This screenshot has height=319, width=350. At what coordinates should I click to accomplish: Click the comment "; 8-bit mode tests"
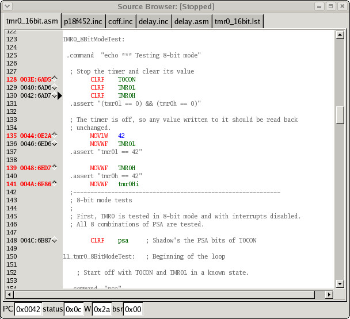pyautogui.click(x=101, y=200)
